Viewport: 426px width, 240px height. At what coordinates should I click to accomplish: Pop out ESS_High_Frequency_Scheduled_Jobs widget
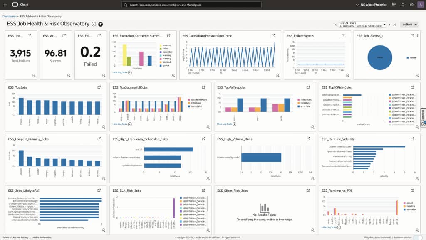click(203, 139)
